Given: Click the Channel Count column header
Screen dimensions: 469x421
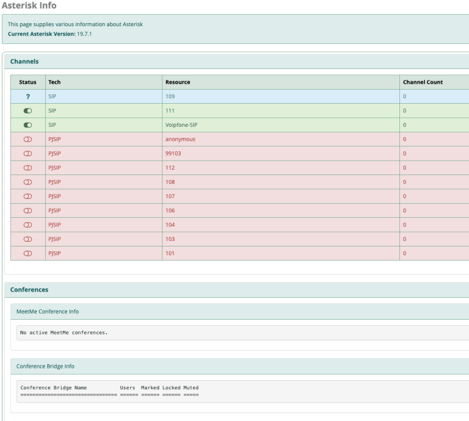Looking at the screenshot, I should click(423, 82).
